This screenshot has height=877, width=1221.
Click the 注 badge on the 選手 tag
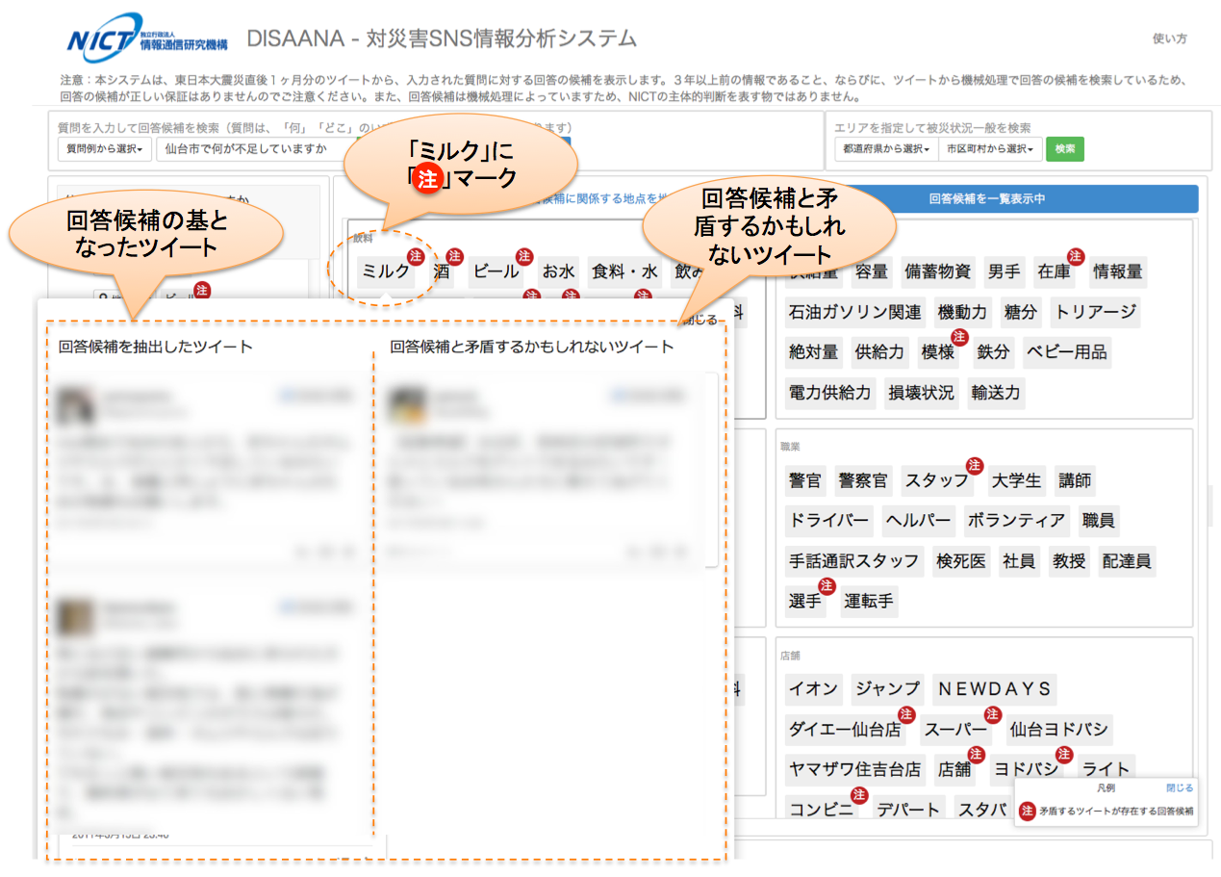[826, 585]
